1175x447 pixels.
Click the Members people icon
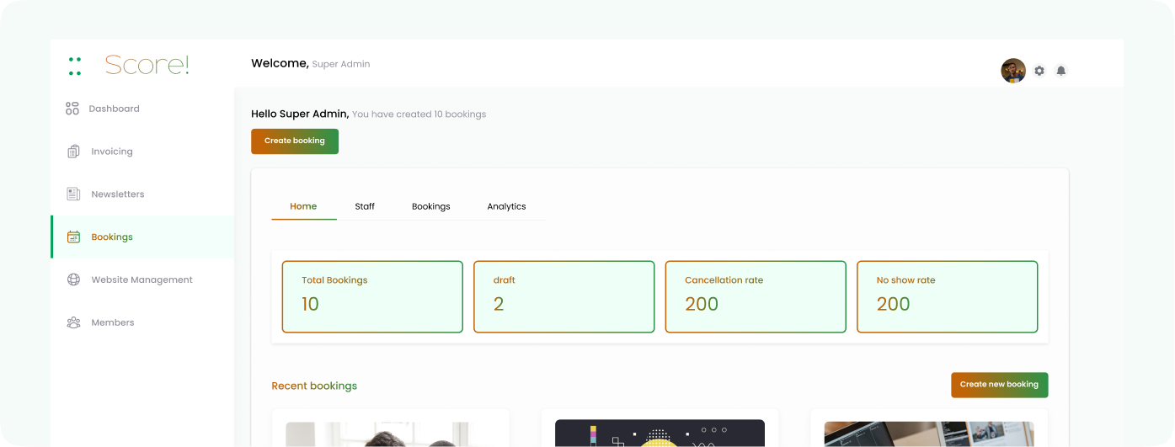pyautogui.click(x=73, y=322)
